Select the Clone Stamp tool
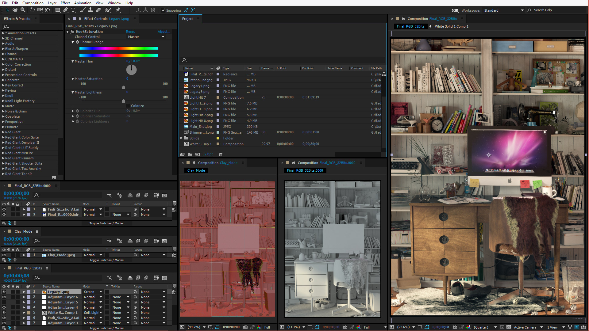 tap(90, 10)
